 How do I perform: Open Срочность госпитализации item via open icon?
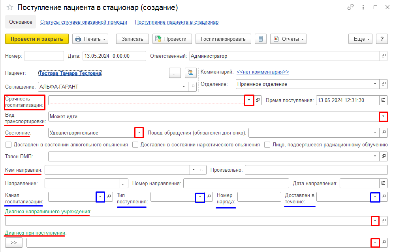(258, 100)
